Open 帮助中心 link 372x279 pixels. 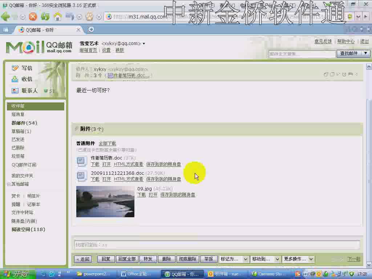346,41
